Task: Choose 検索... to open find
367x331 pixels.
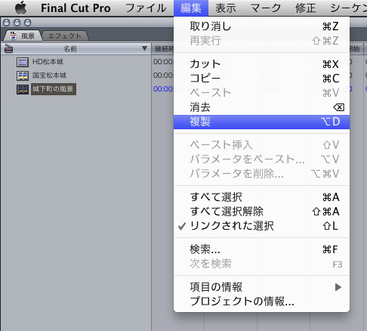Action: pyautogui.click(x=261, y=249)
